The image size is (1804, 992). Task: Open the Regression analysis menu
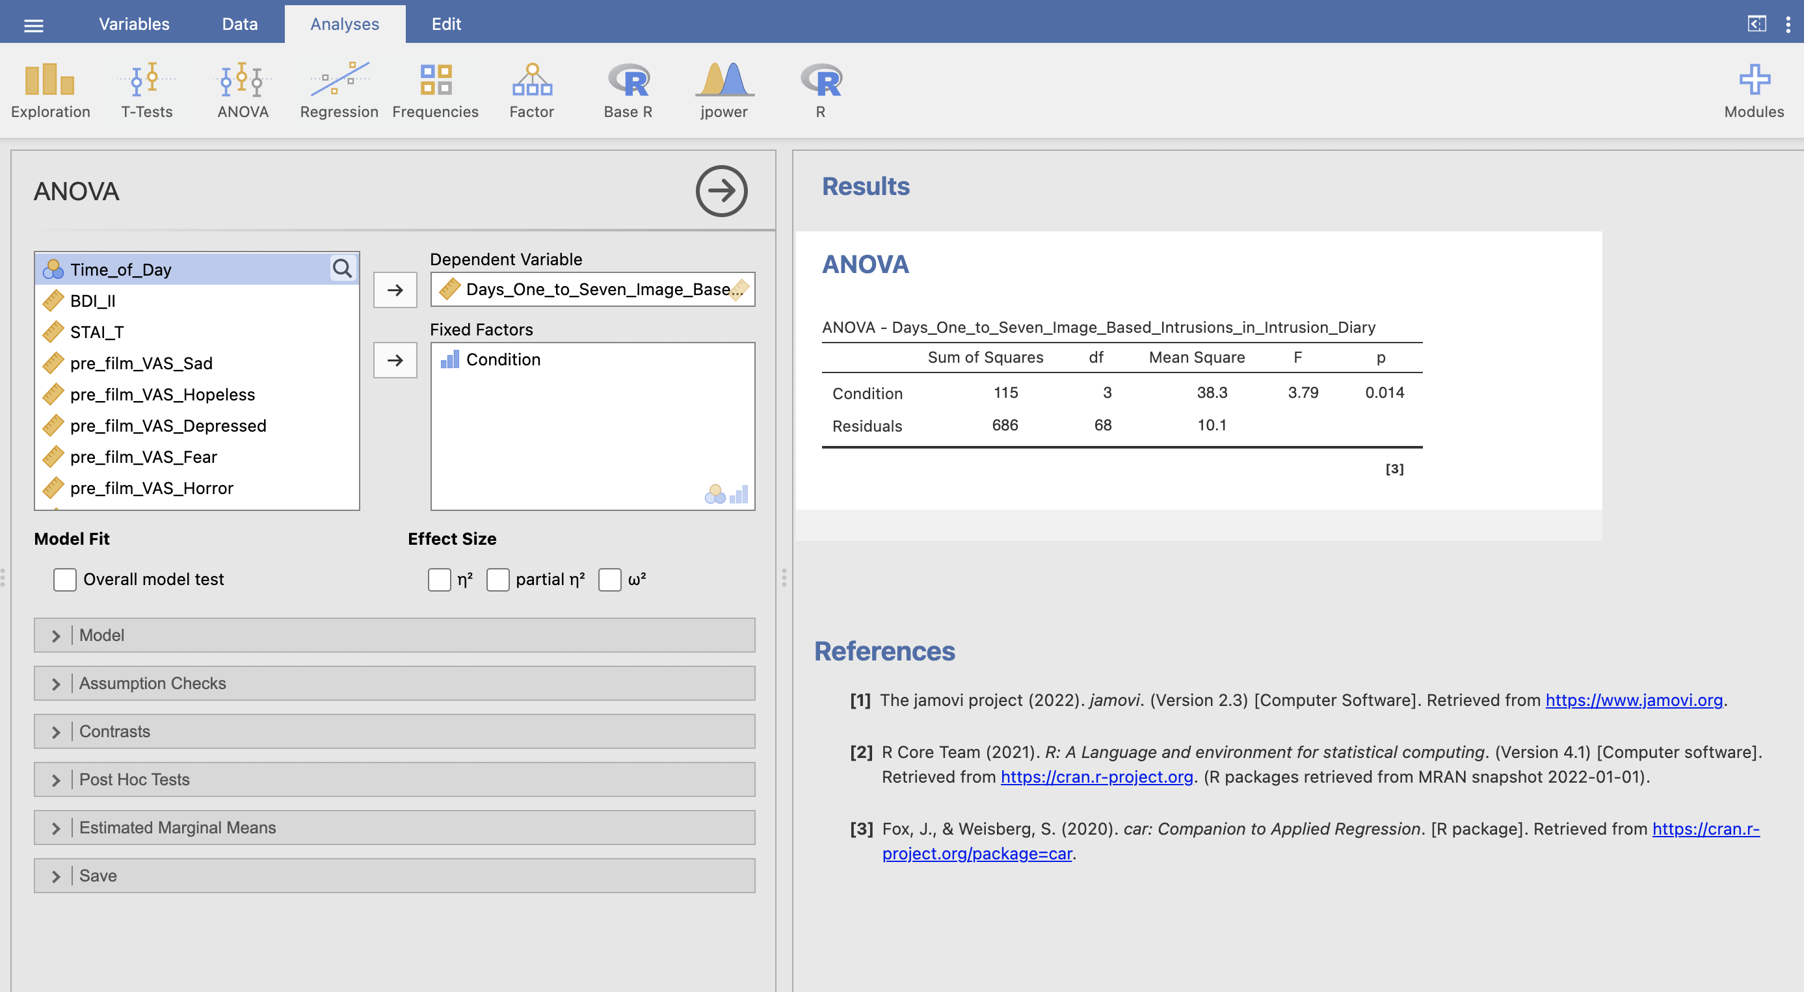[339, 91]
